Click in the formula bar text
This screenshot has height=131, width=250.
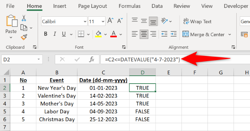142,60
